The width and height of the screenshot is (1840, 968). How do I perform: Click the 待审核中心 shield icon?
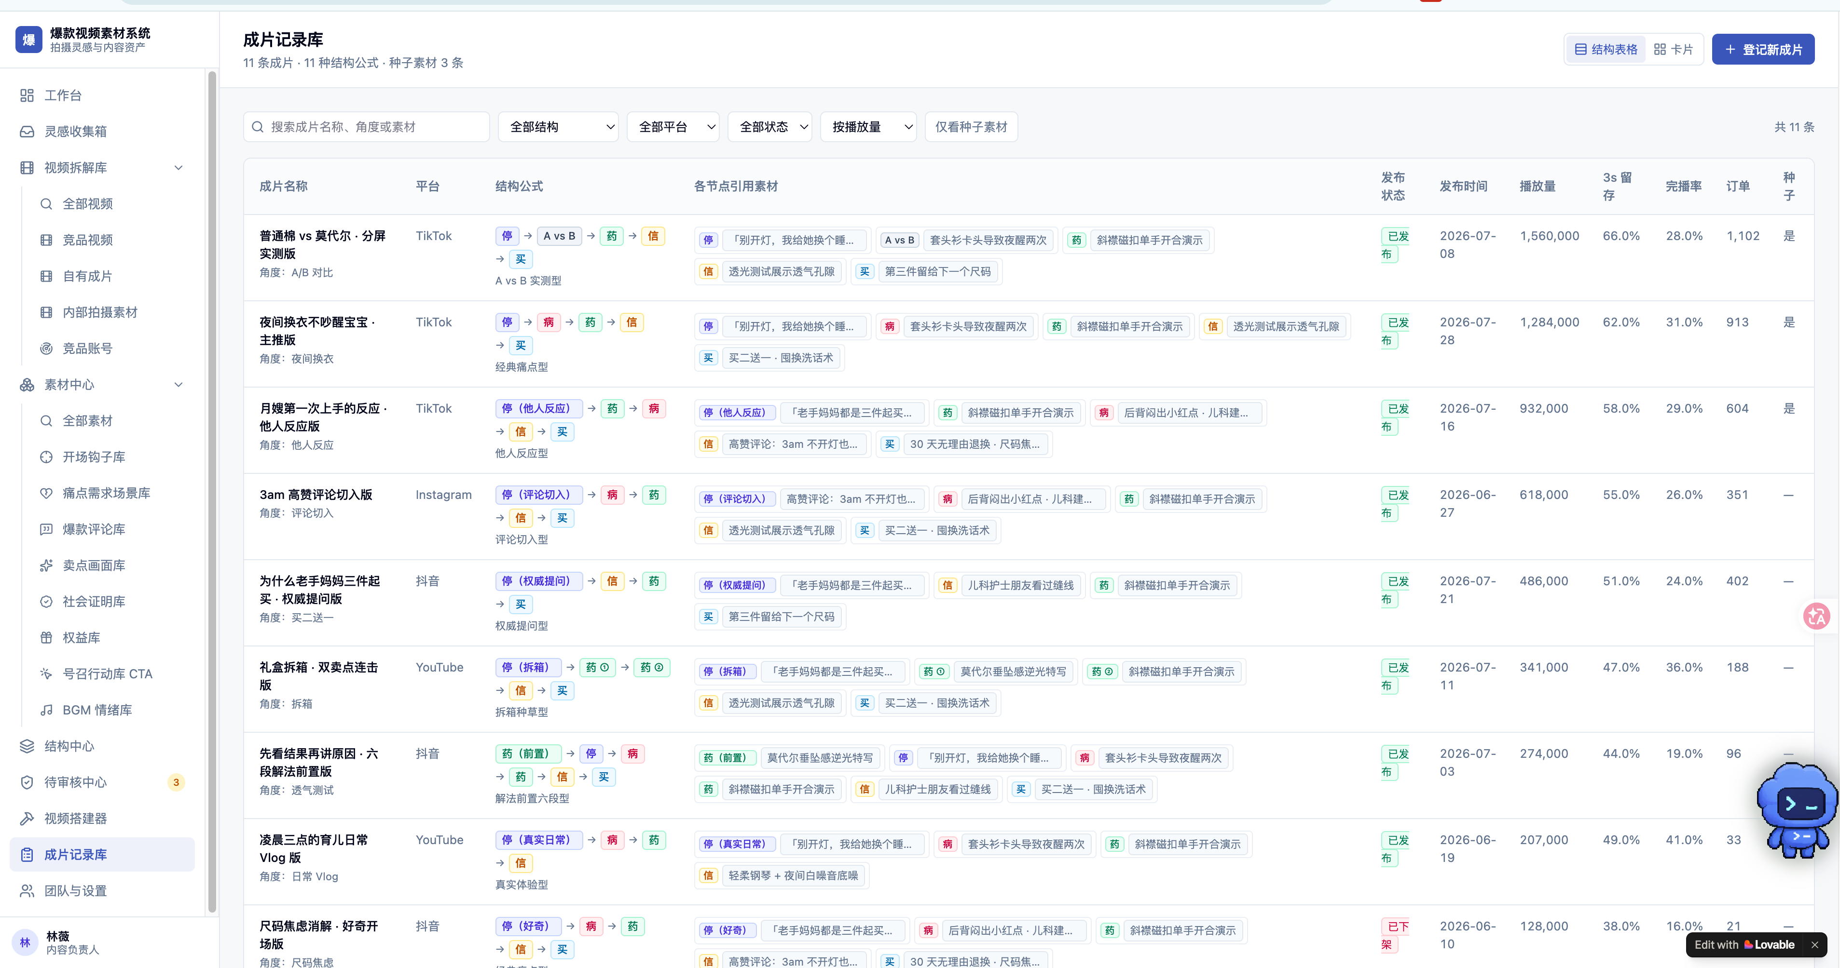(x=27, y=782)
